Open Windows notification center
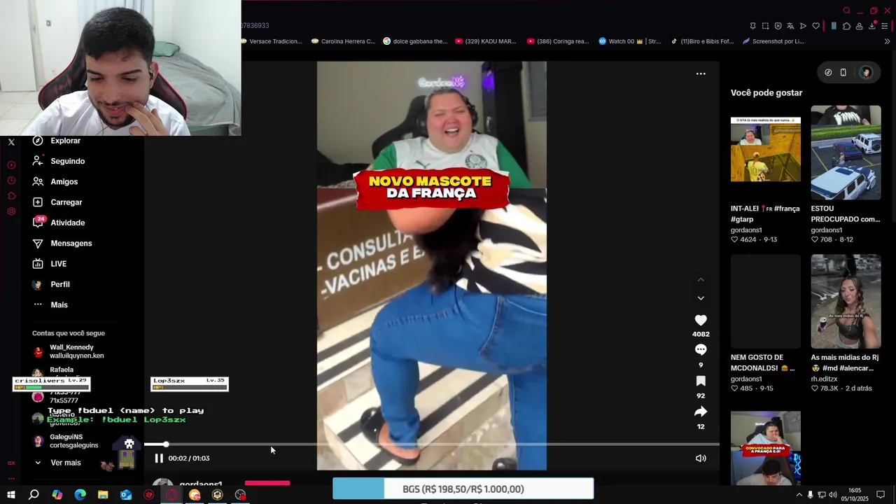 881,495
